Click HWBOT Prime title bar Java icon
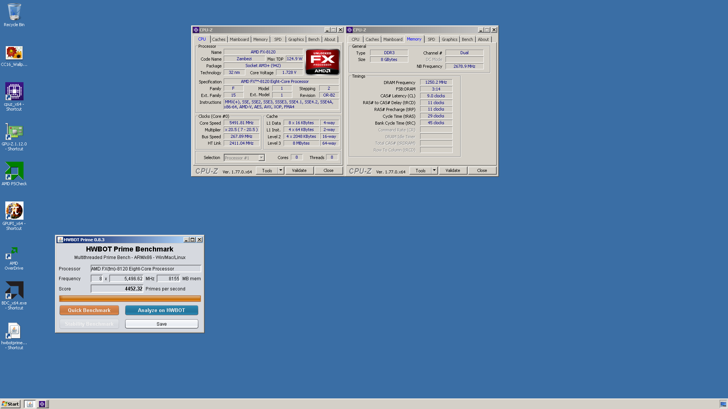728x409 pixels. tap(60, 240)
